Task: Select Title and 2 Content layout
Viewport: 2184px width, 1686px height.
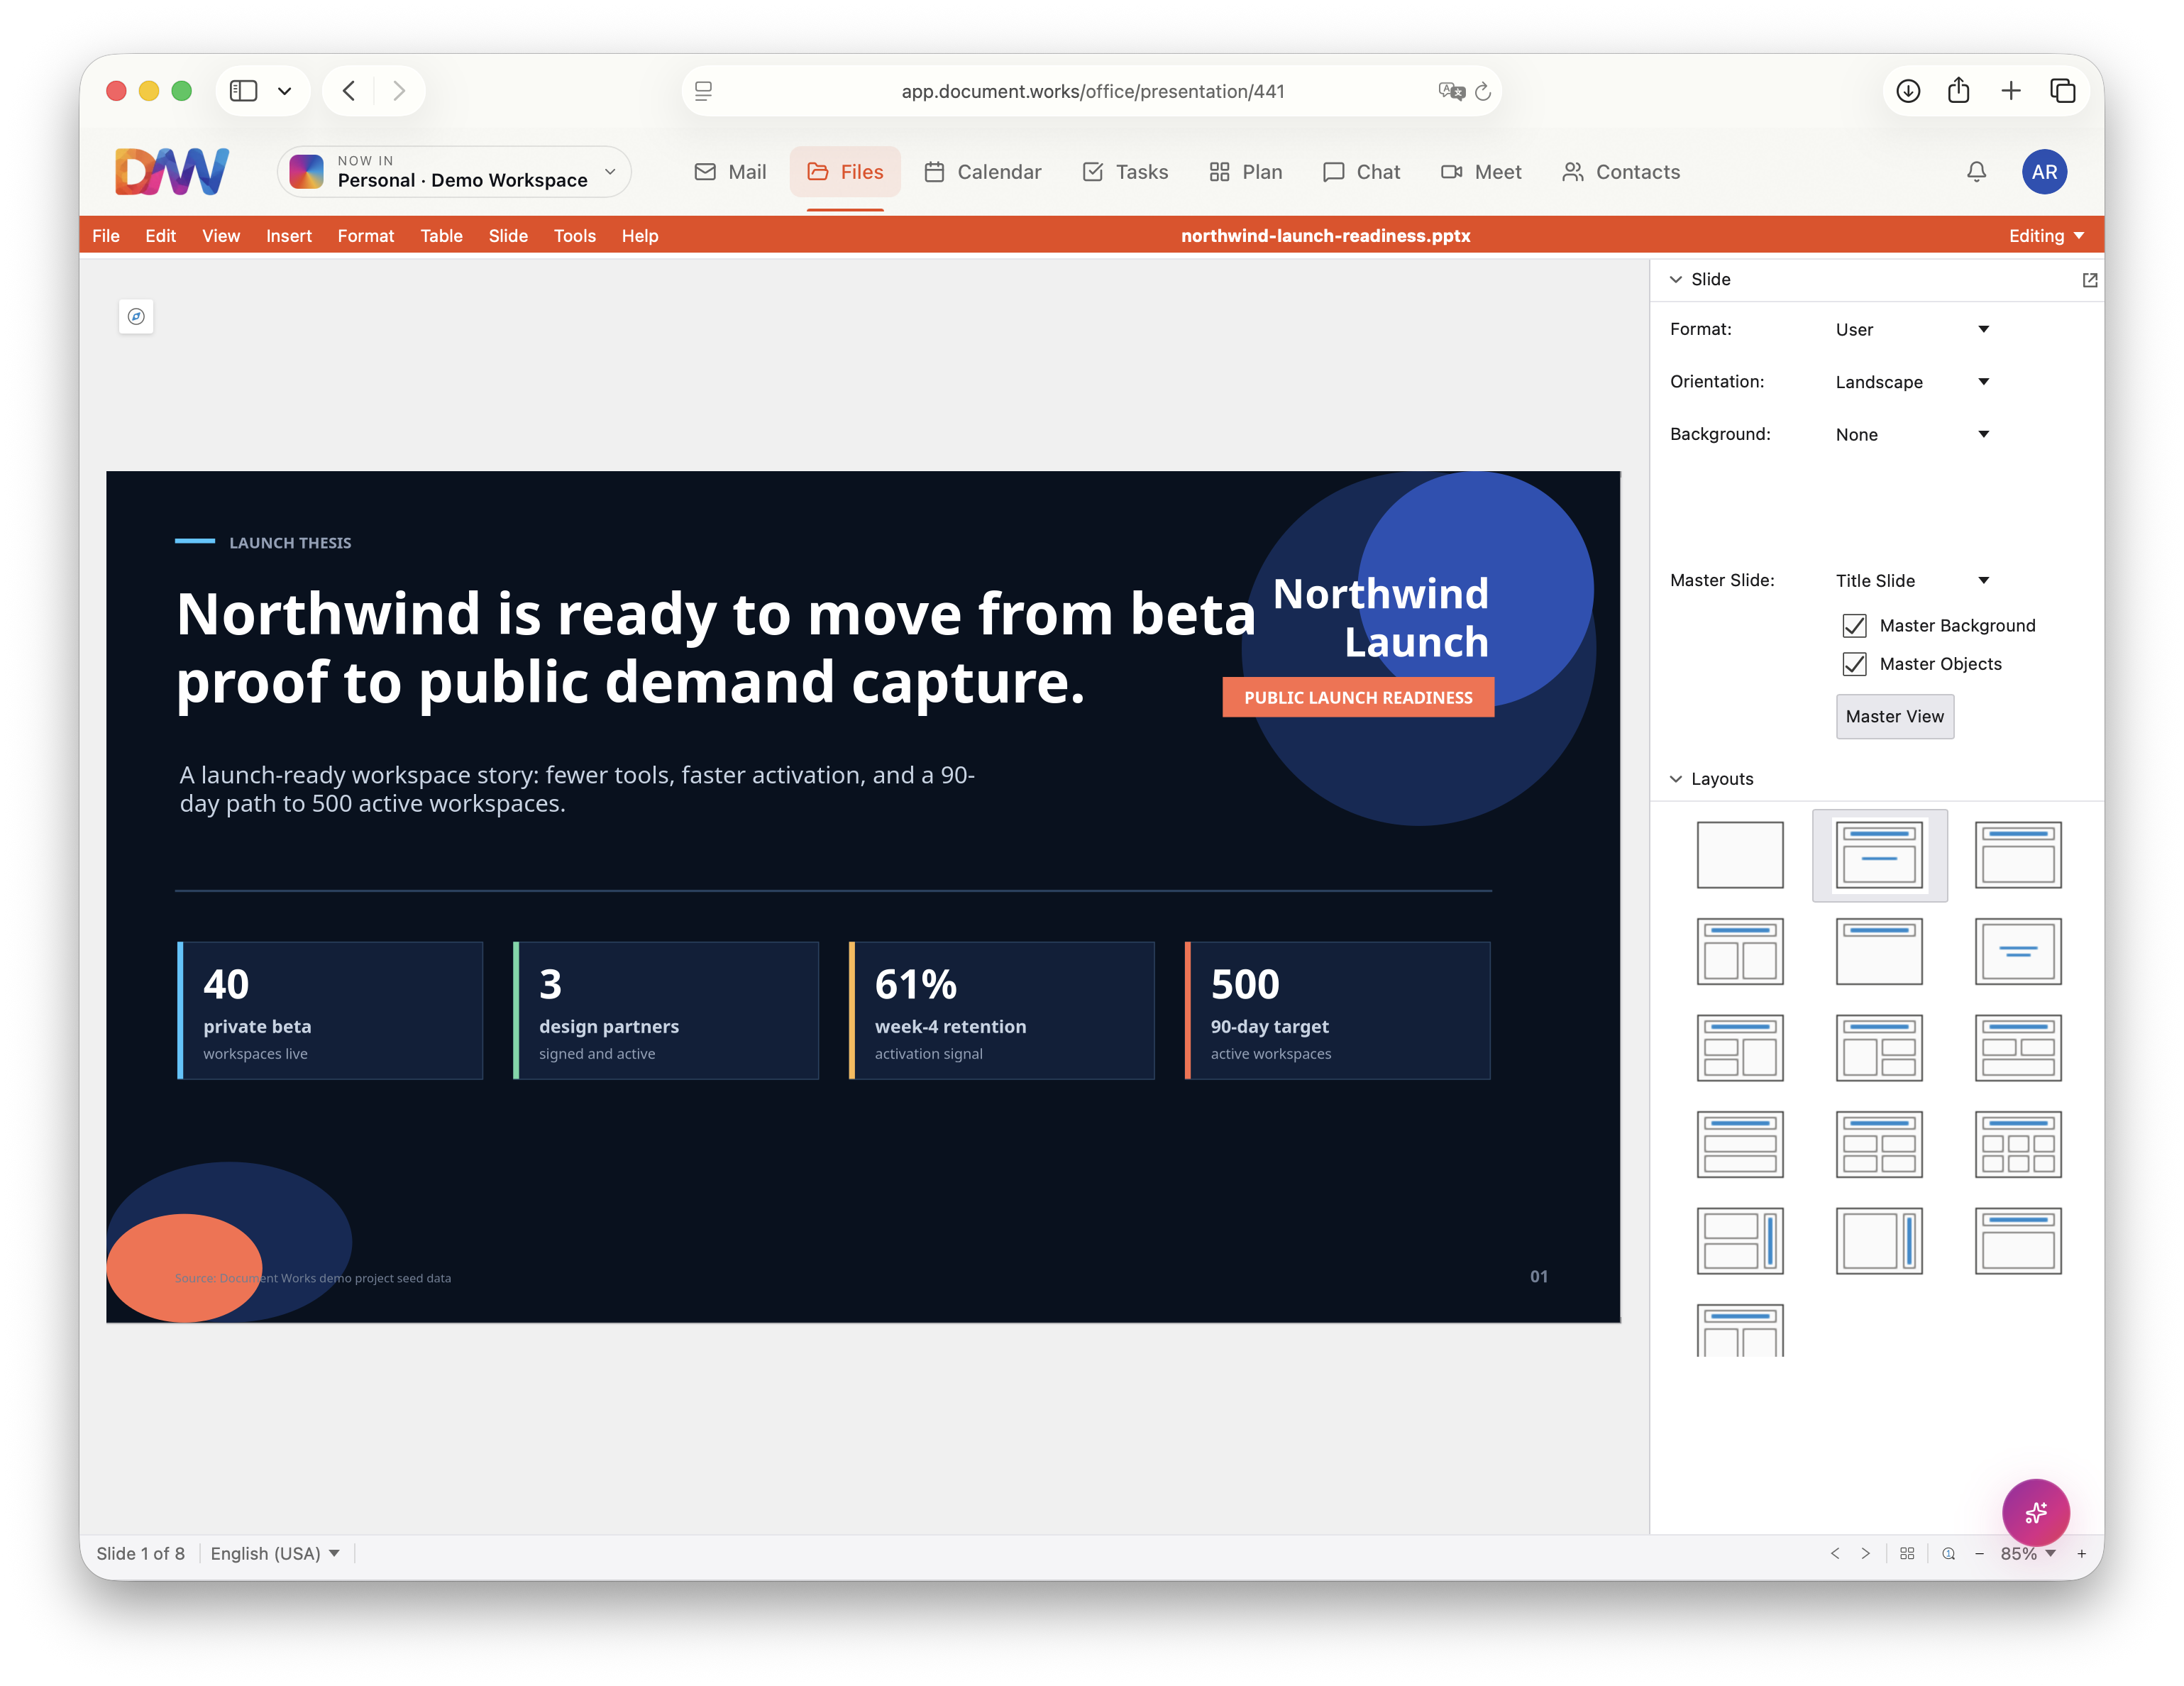Action: coord(1740,951)
